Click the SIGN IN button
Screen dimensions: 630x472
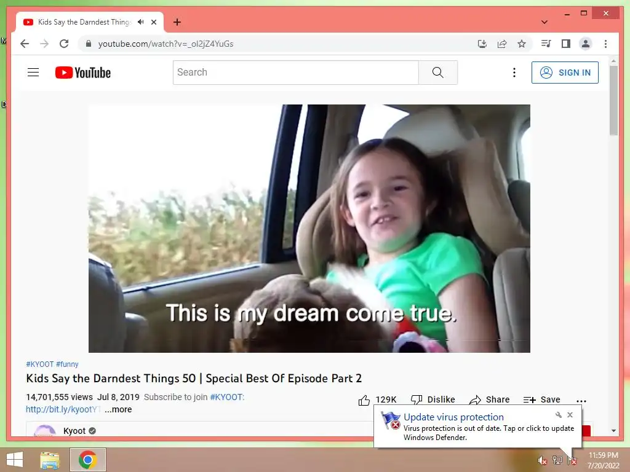[565, 73]
